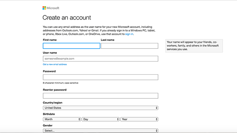Click the Password input field

101,77
